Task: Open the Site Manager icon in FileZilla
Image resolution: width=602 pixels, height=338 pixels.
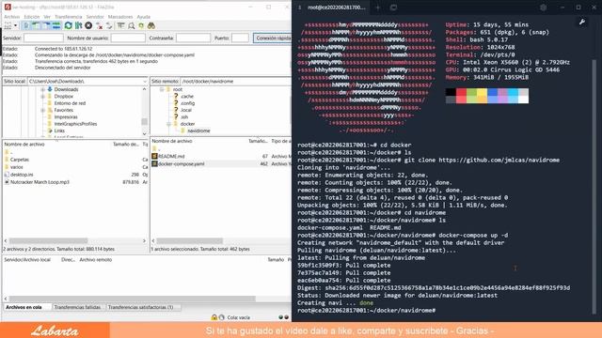Action: point(8,25)
